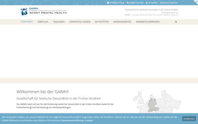The height and width of the screenshot is (124, 198).
Task: Open the TAGUNGEN menu
Action: click(59, 22)
